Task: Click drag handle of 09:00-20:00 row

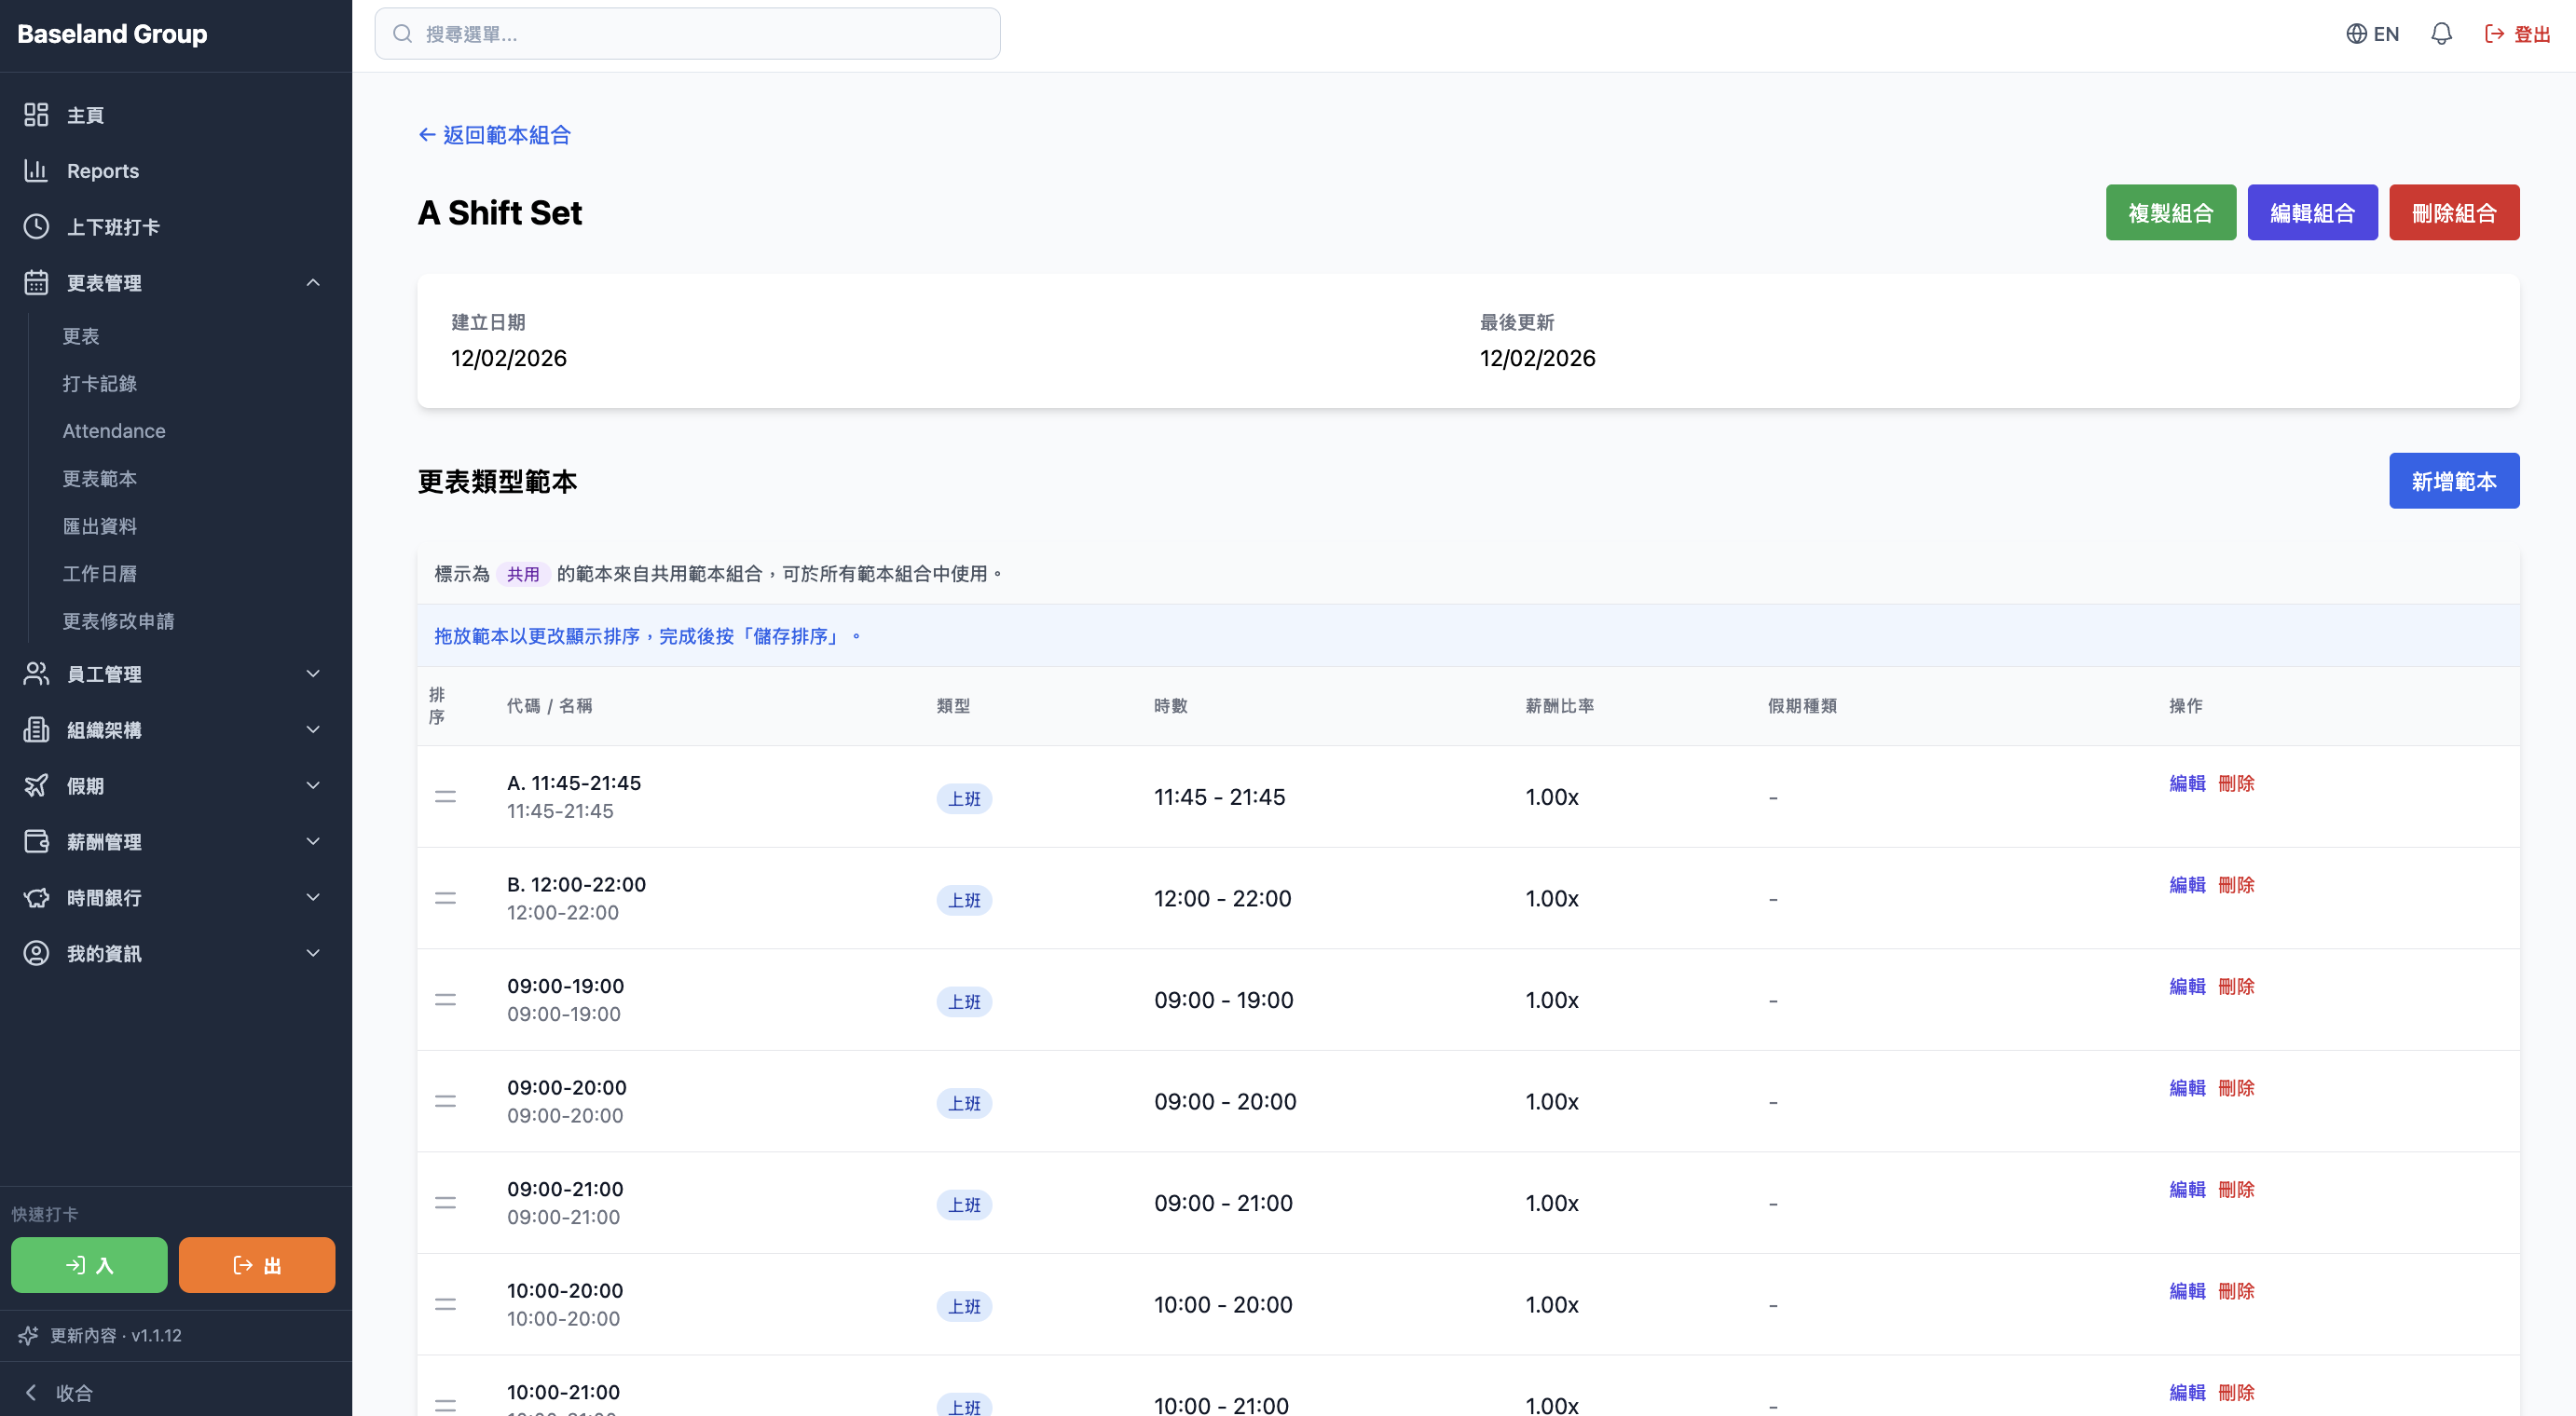Action: (445, 1101)
